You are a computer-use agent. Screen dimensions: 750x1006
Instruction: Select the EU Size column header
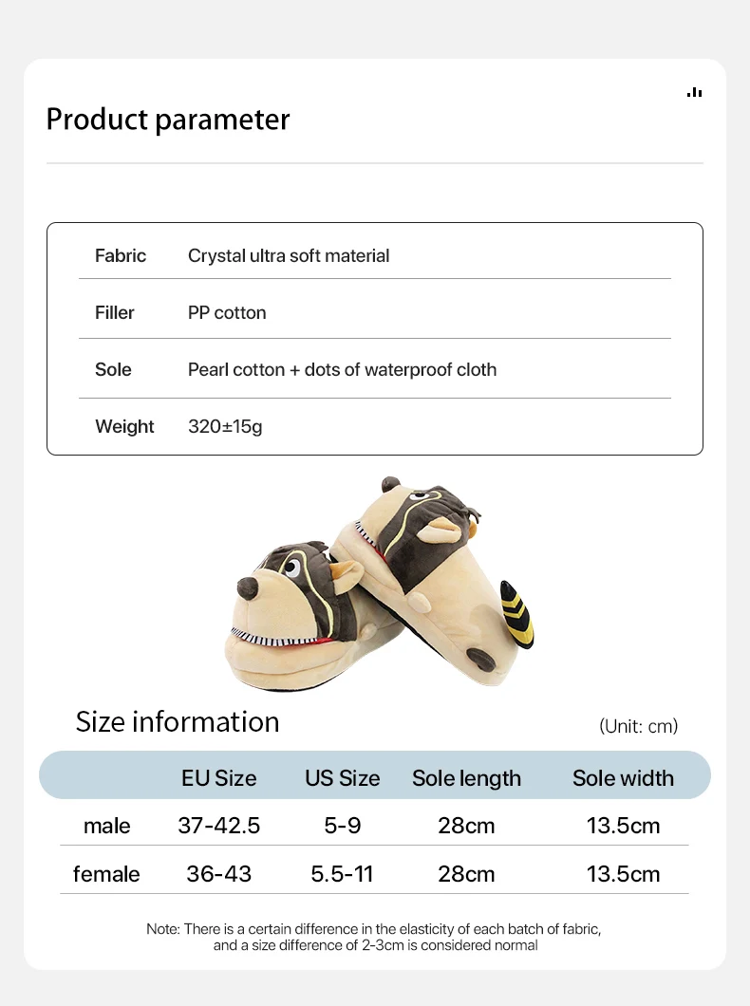218,778
